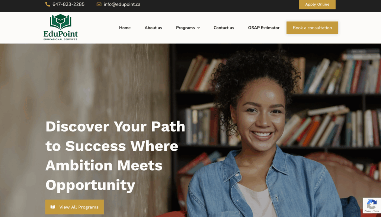Open the OSAP Estimator page

pyautogui.click(x=264, y=27)
